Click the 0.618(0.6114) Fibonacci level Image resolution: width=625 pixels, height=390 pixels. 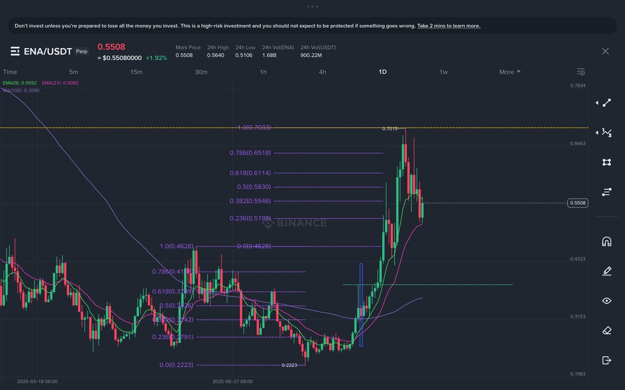(x=250, y=173)
